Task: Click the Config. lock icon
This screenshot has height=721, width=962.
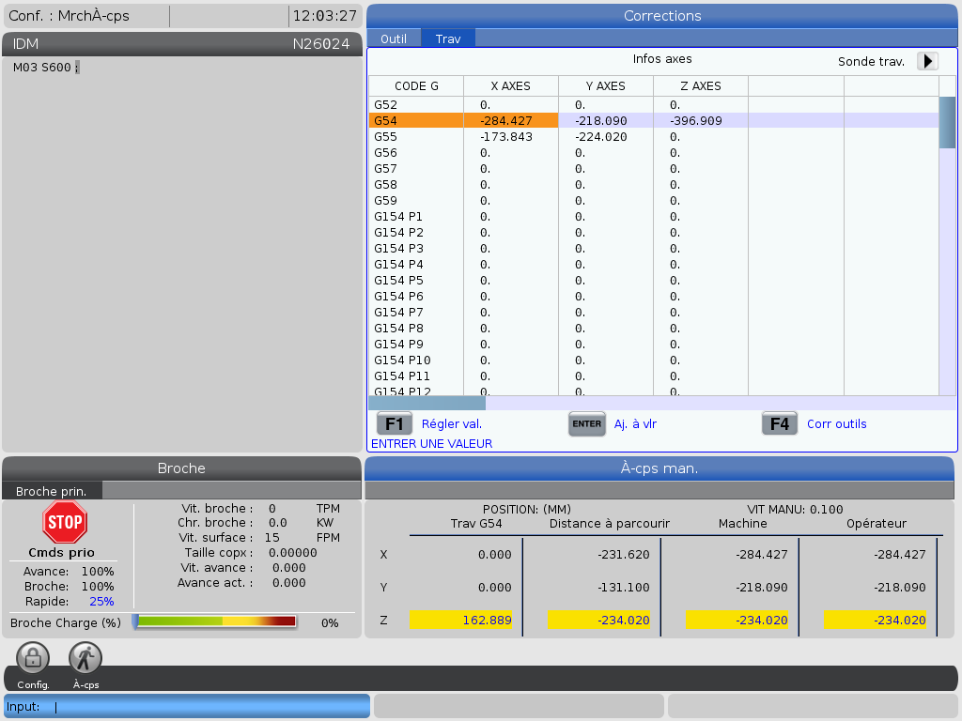Action: coord(33,658)
